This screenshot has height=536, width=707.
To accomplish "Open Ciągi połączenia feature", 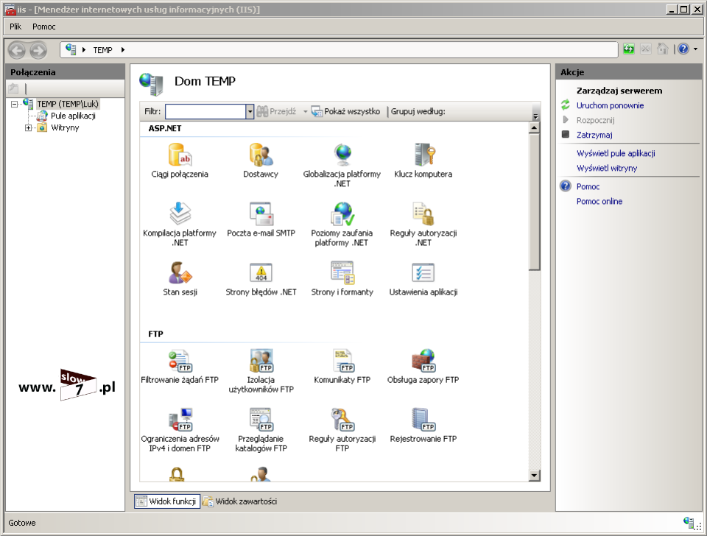I will pyautogui.click(x=180, y=161).
